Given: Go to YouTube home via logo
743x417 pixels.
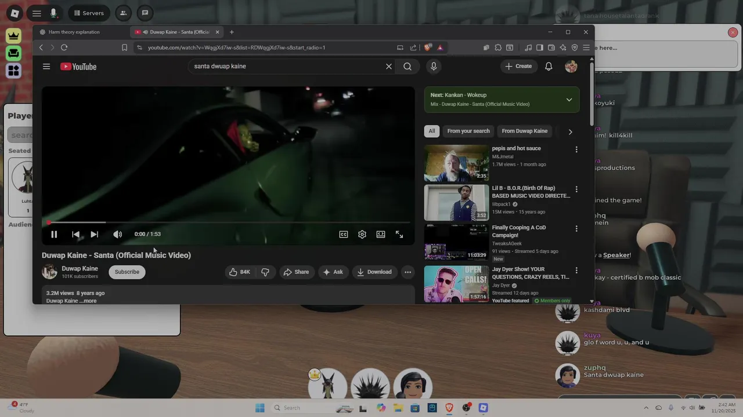Looking at the screenshot, I should [78, 67].
